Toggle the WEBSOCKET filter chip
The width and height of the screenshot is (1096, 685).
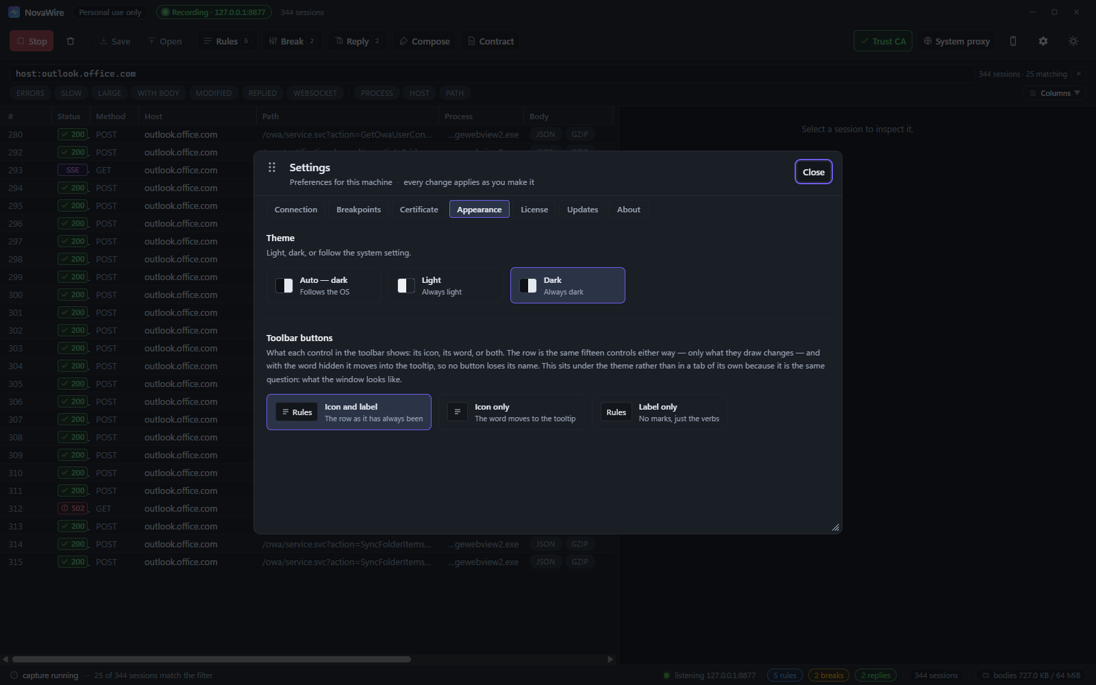(315, 93)
